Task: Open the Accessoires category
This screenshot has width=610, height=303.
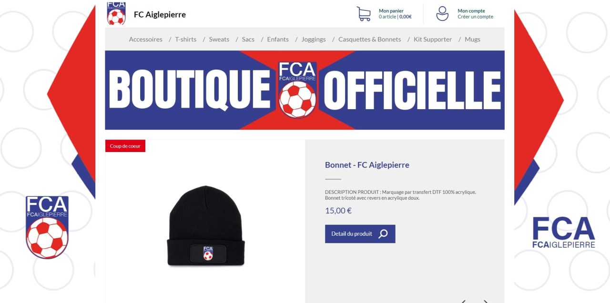Action: tap(145, 39)
